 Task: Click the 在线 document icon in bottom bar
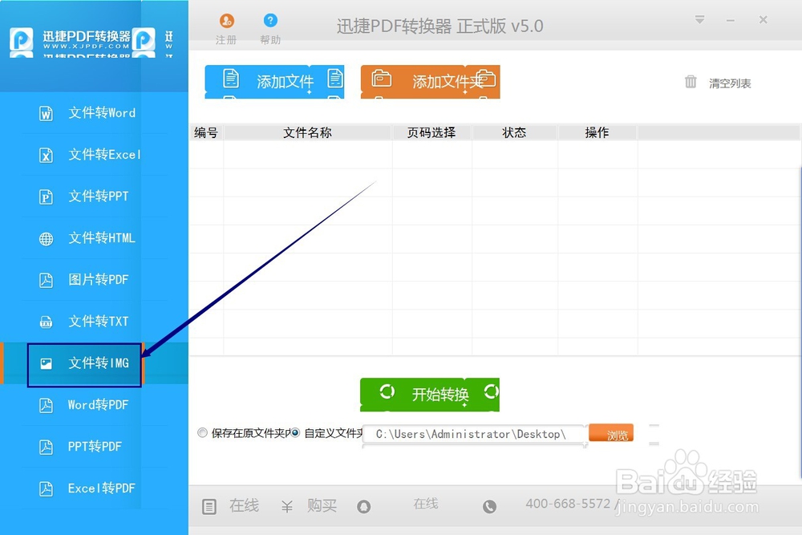(209, 507)
